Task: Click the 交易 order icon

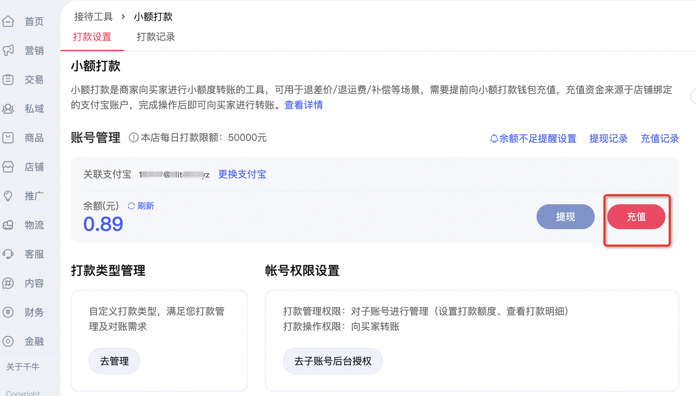Action: coord(8,80)
